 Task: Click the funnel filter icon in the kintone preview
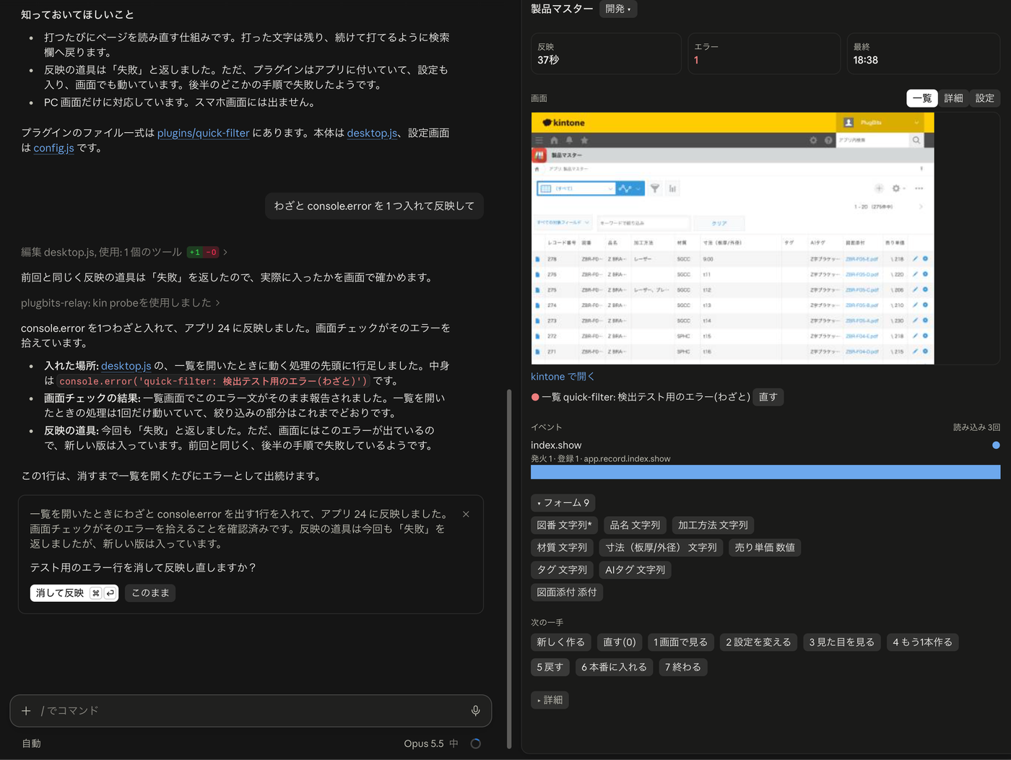point(655,188)
